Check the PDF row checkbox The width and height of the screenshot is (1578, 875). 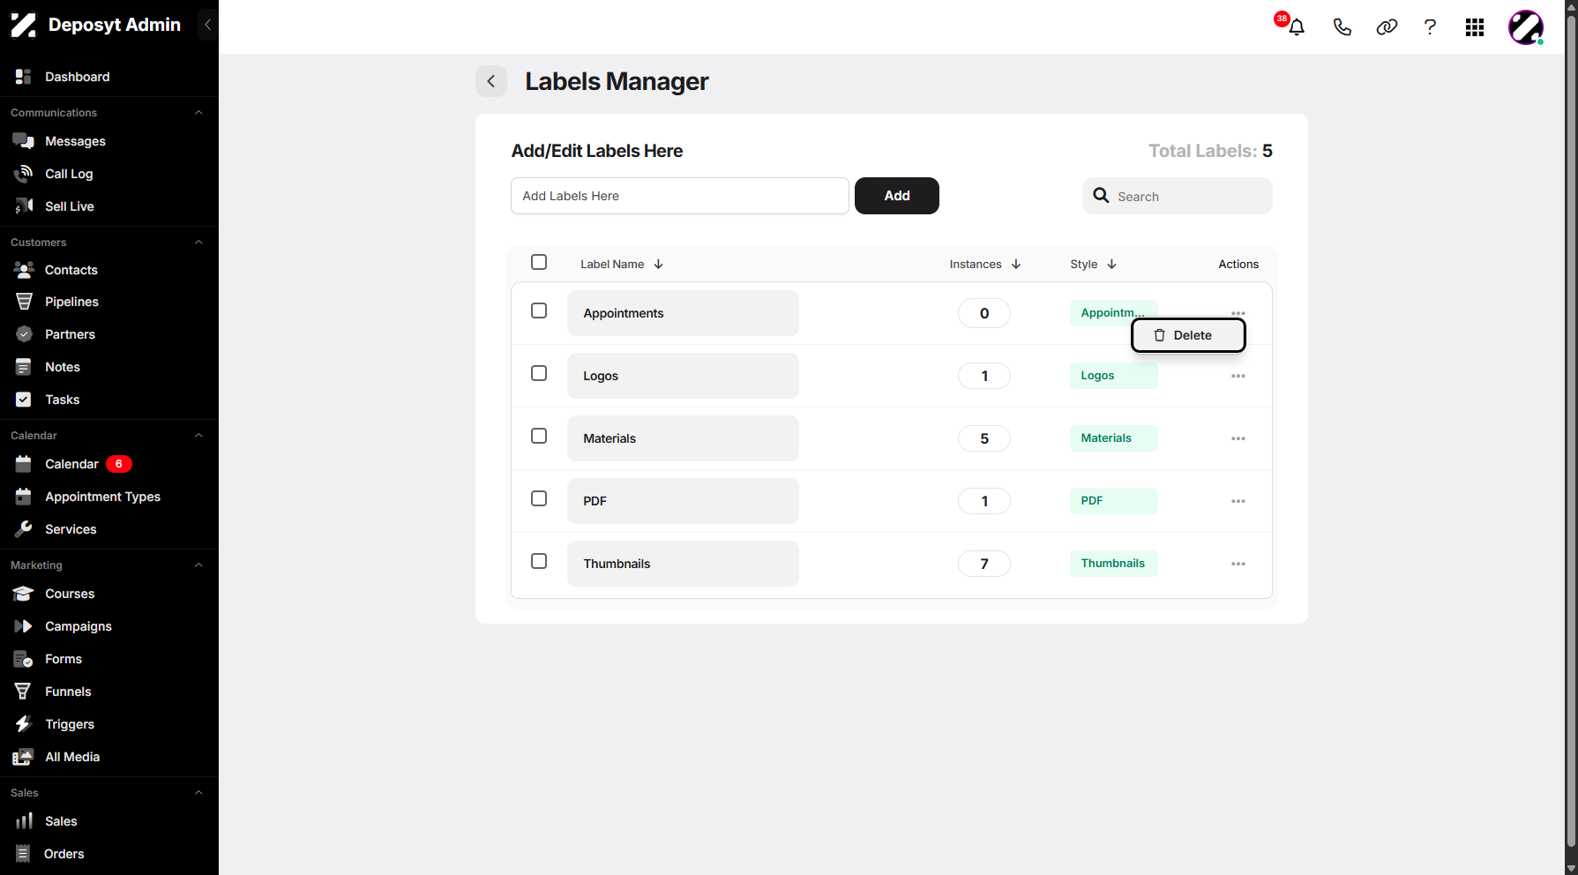point(539,498)
